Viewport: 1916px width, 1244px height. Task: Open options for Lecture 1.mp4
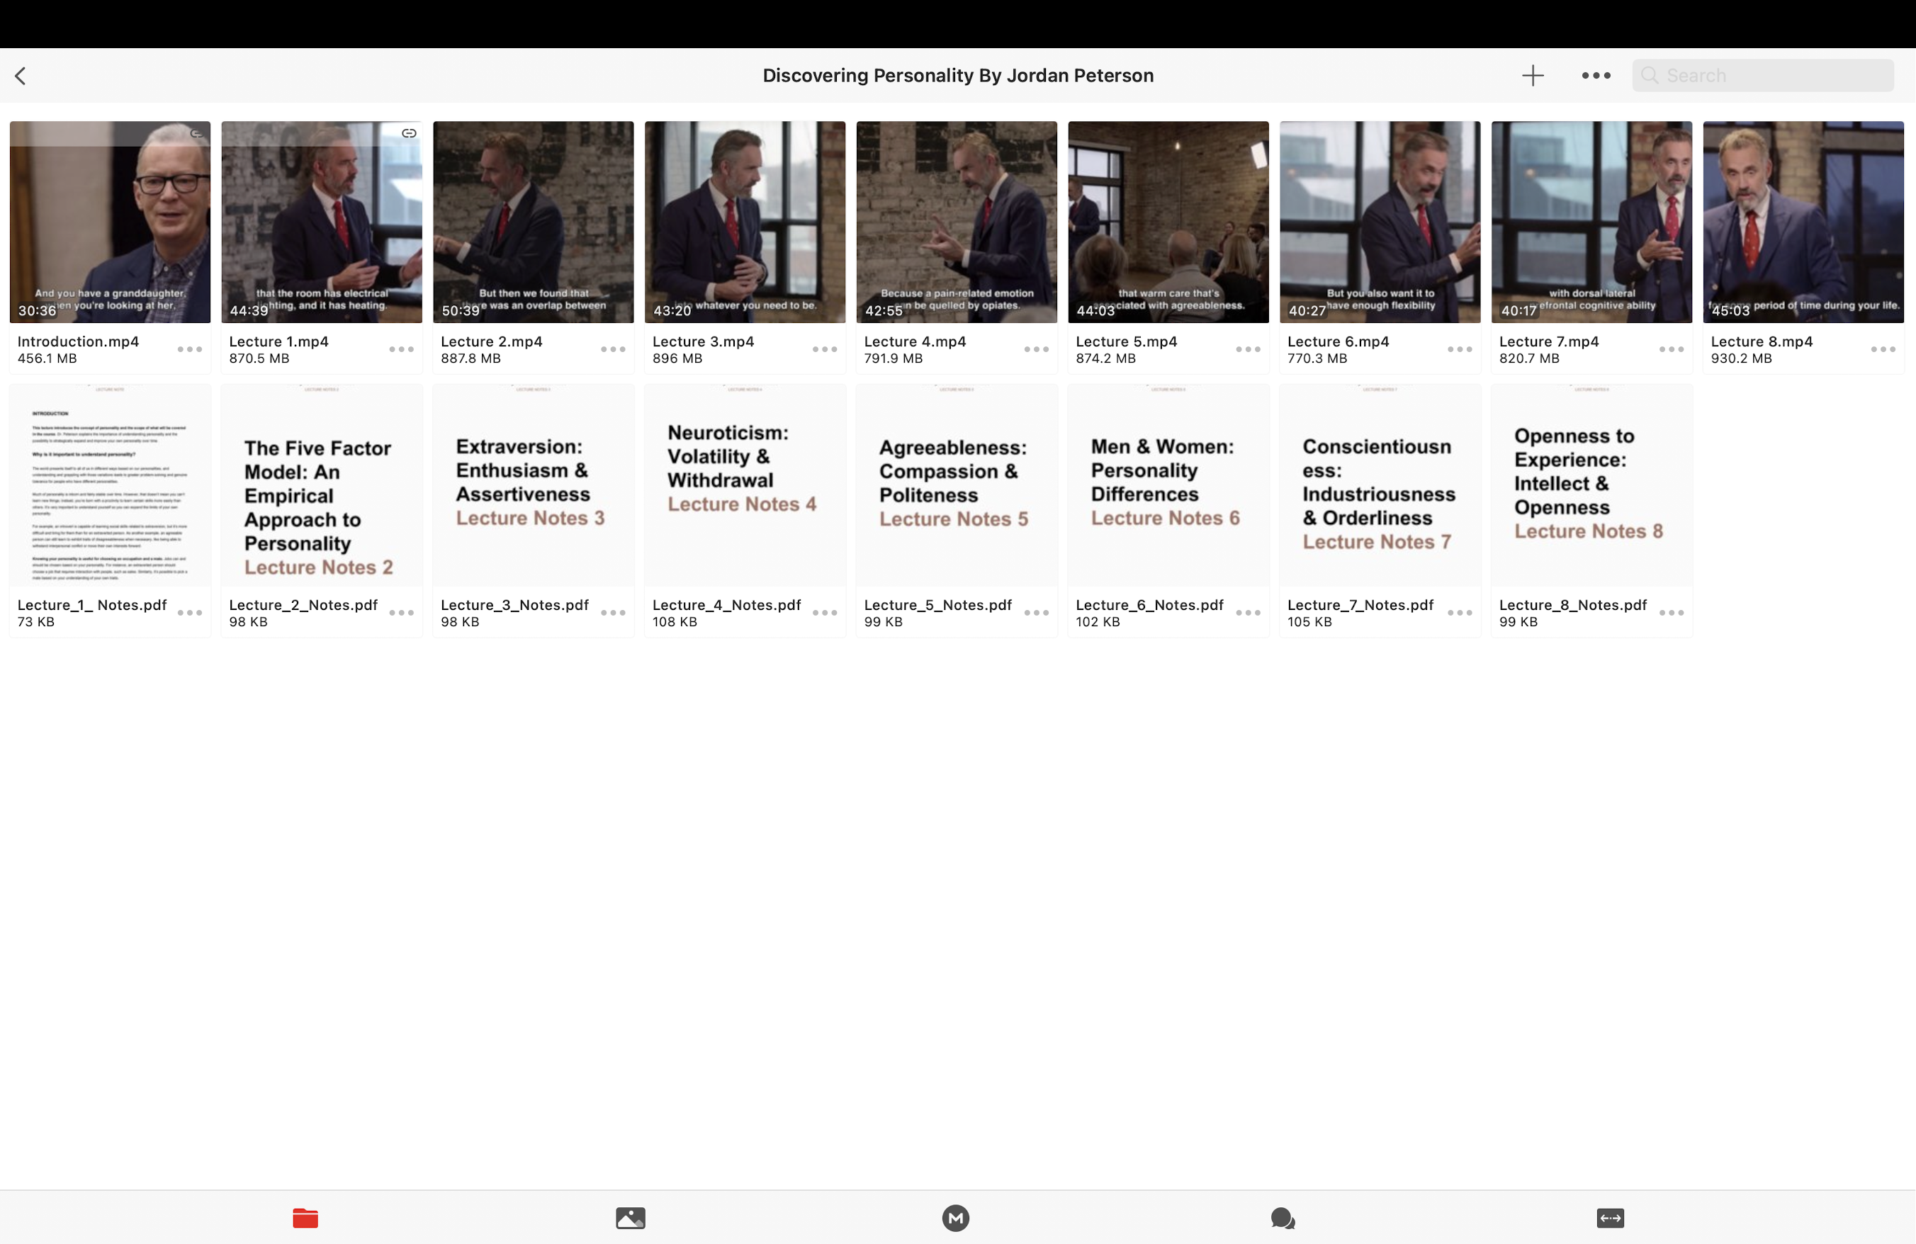[402, 349]
